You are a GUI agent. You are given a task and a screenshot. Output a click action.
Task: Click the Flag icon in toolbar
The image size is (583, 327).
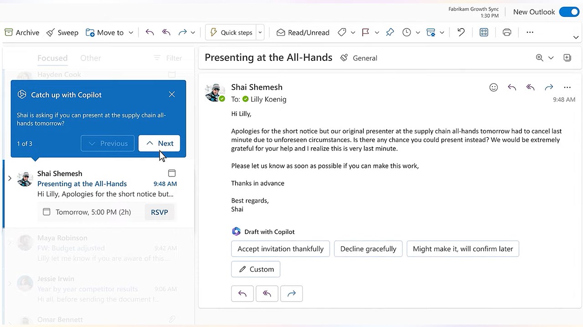click(365, 32)
